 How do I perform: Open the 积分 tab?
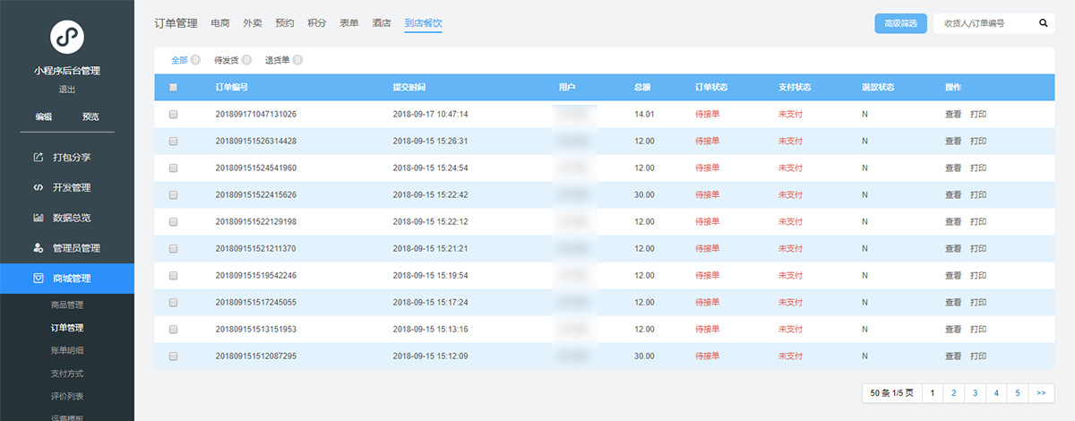tap(317, 23)
